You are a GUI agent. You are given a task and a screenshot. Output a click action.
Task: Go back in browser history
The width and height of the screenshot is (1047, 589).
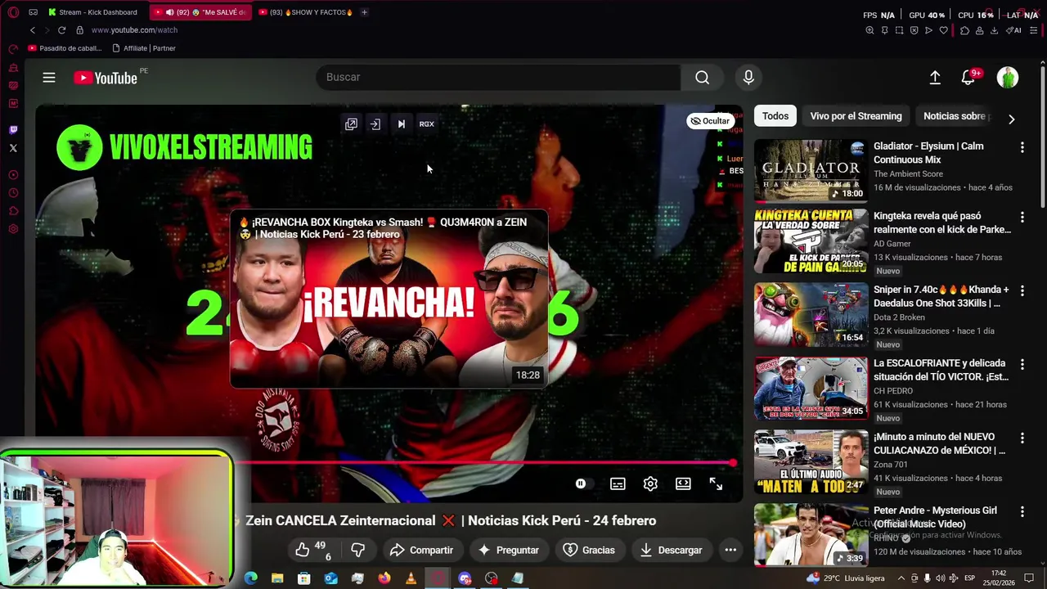[x=33, y=30]
